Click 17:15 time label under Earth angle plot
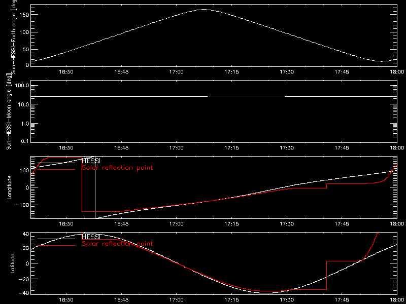Screen dimensions: 406x304 tap(231, 72)
